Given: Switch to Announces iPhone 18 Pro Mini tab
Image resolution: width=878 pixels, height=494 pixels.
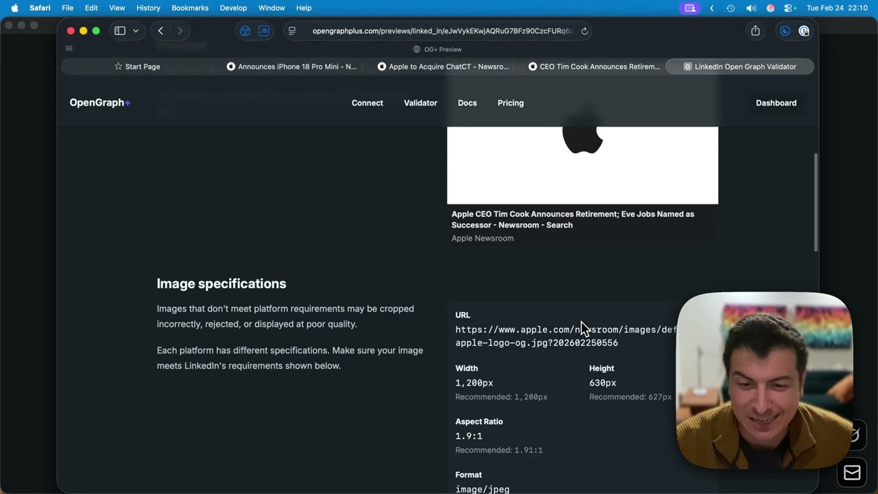Looking at the screenshot, I should pos(292,67).
